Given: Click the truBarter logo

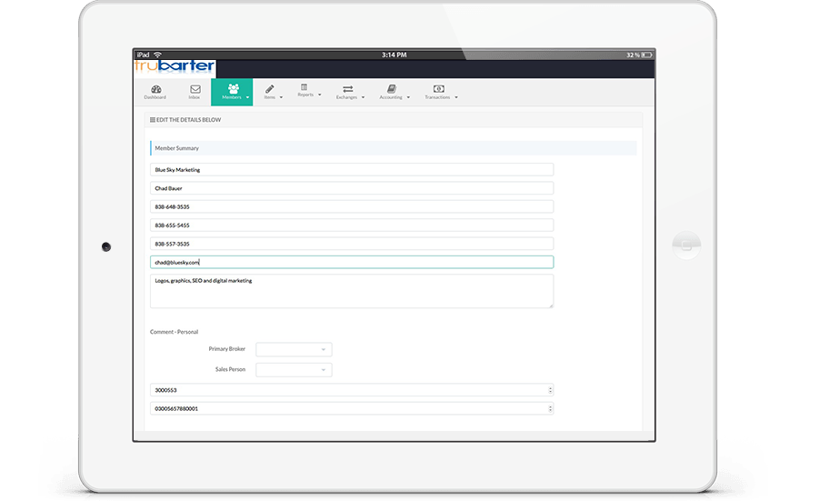Looking at the screenshot, I should pyautogui.click(x=174, y=66).
